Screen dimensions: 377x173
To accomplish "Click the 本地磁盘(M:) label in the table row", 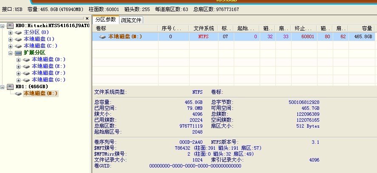I will point(125,37).
